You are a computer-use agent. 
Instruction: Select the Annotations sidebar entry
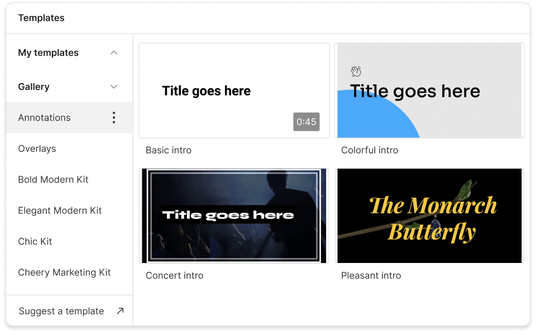point(44,117)
